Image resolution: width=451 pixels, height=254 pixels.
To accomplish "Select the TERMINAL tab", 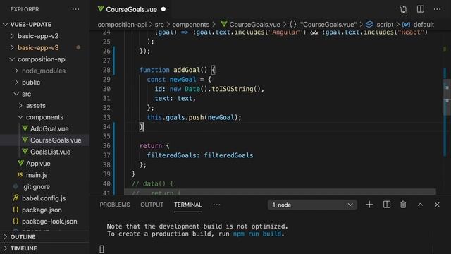I will (x=188, y=205).
